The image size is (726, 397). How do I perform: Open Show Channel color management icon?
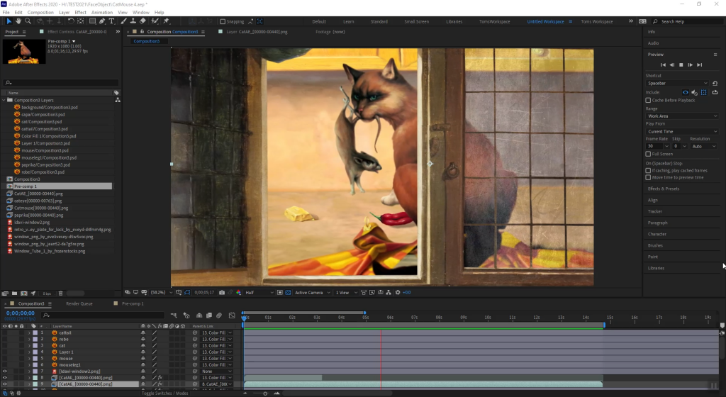(238, 292)
